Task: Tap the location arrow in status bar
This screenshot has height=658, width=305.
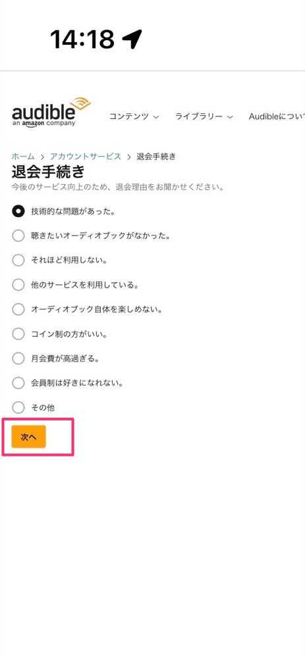Action: point(132,39)
